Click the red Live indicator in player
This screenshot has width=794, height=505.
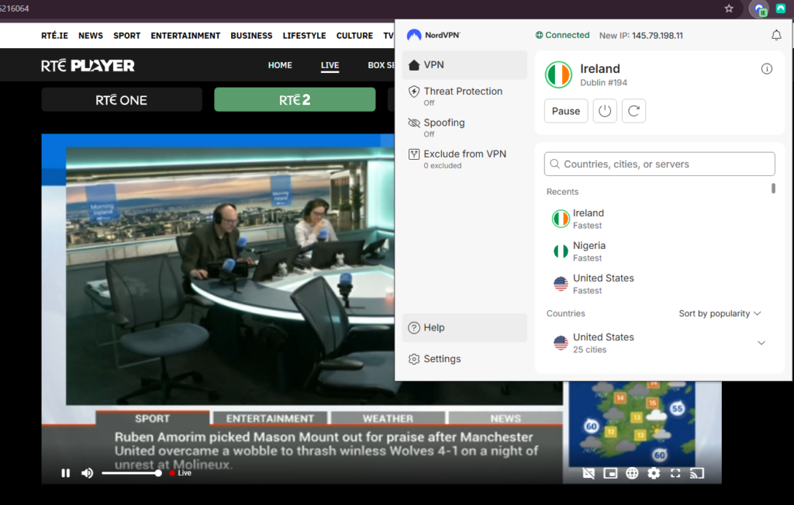(180, 473)
